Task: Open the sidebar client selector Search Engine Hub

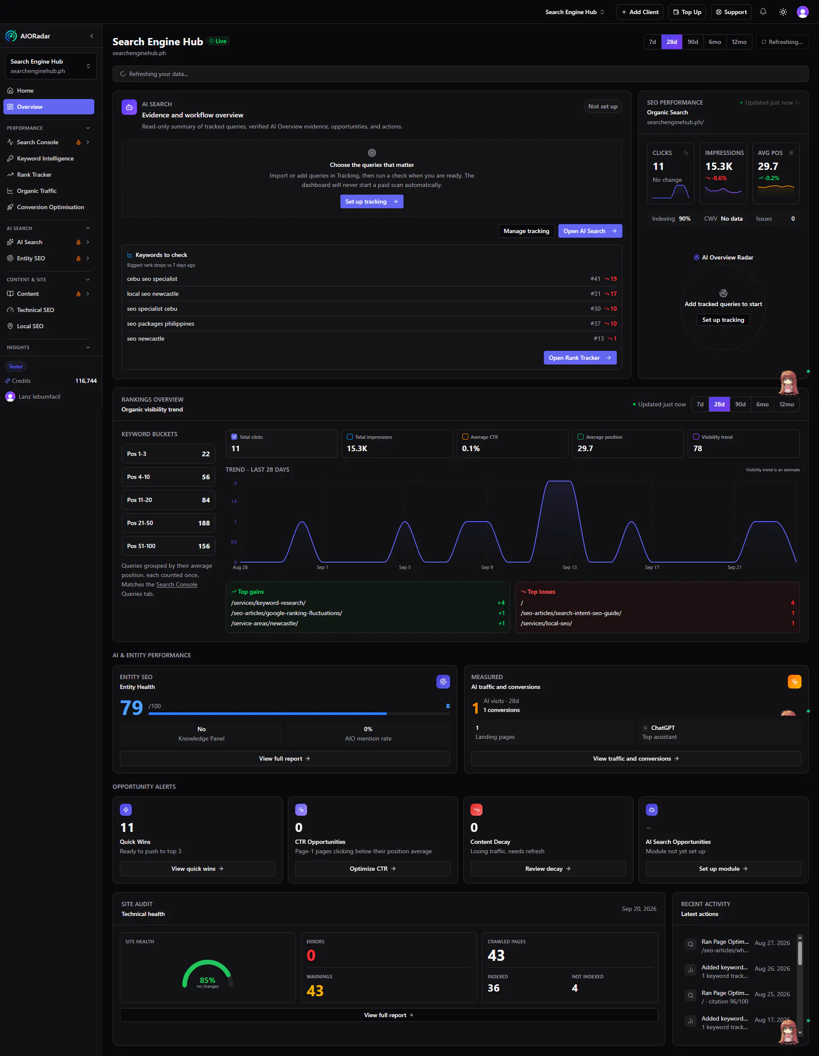Action: click(x=50, y=66)
